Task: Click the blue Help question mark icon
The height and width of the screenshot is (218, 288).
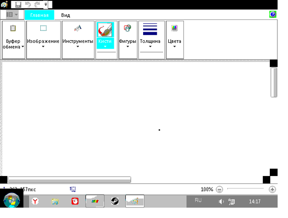Action: (x=272, y=15)
